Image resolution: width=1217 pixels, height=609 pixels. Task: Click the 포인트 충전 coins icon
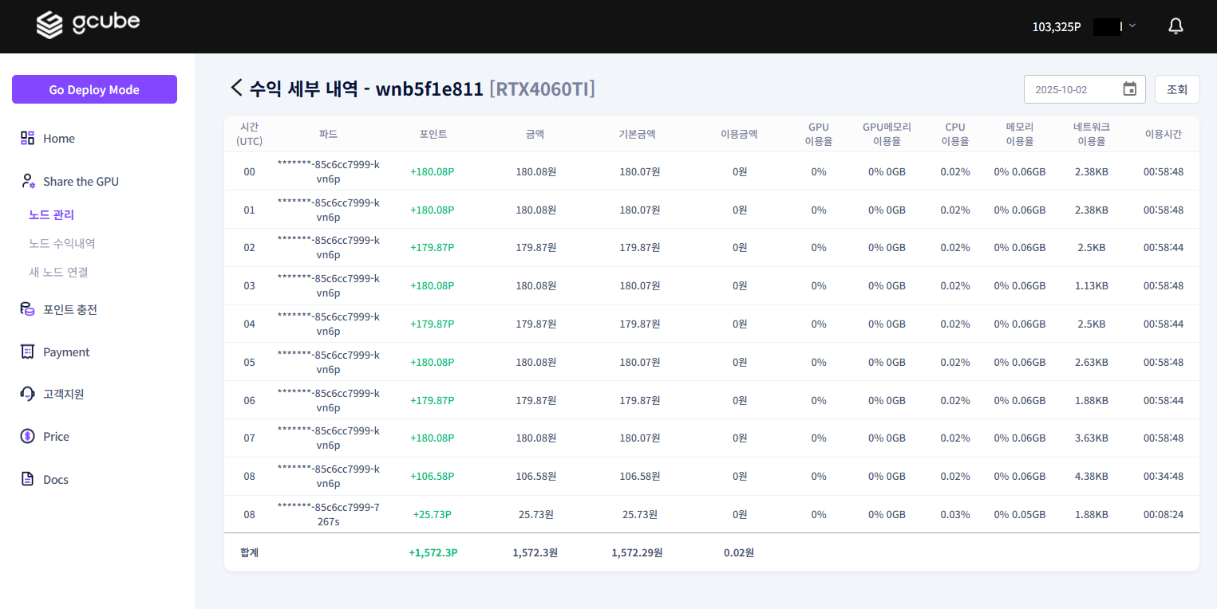(x=28, y=309)
